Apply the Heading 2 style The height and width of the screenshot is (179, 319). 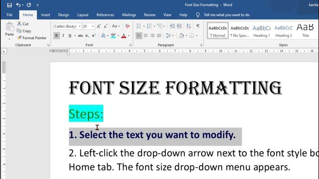click(x=284, y=31)
